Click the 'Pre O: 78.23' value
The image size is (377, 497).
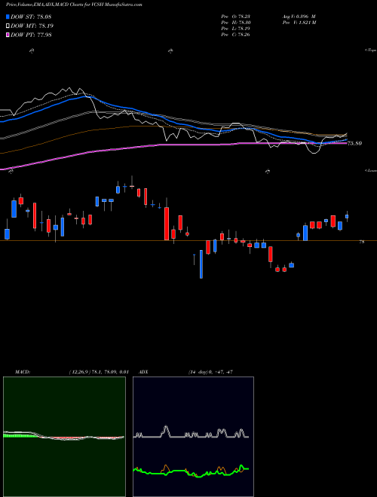coord(235,17)
